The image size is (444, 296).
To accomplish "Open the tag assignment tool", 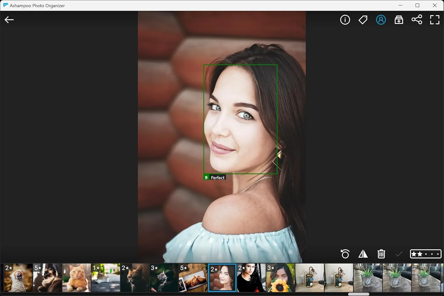I will point(363,20).
